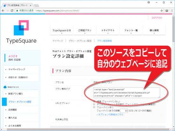Click the ログアウト link
The height and width of the screenshot is (131, 175).
point(157,18)
